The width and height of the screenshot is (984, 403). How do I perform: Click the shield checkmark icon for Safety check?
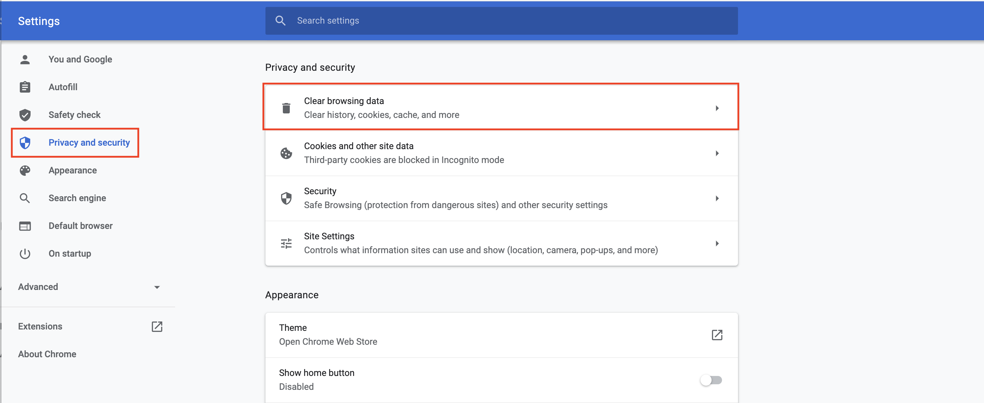pyautogui.click(x=25, y=115)
